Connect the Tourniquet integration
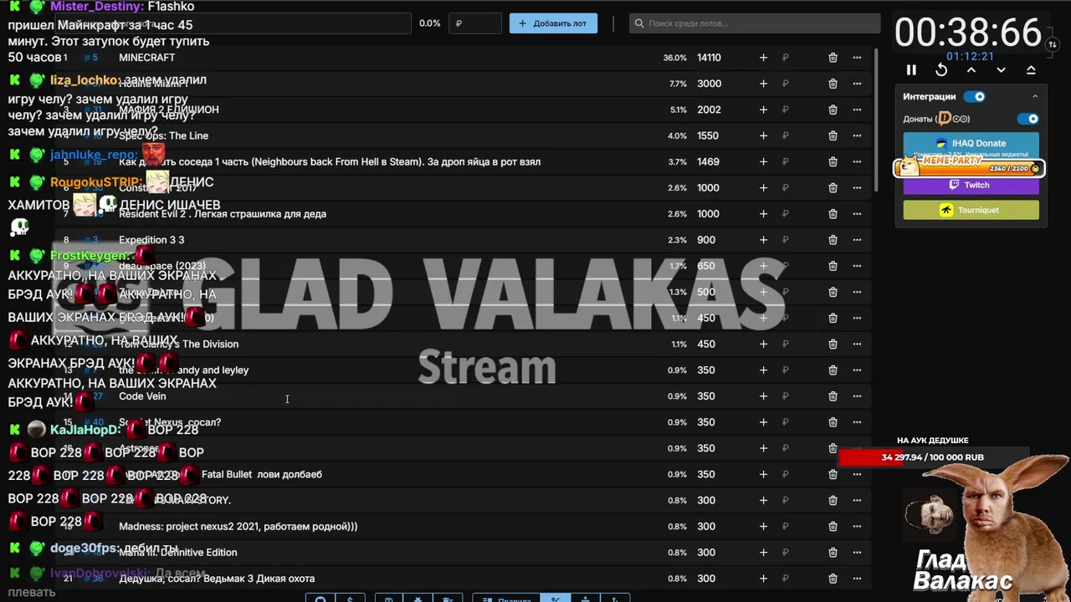Image resolution: width=1071 pixels, height=602 pixels. click(971, 210)
